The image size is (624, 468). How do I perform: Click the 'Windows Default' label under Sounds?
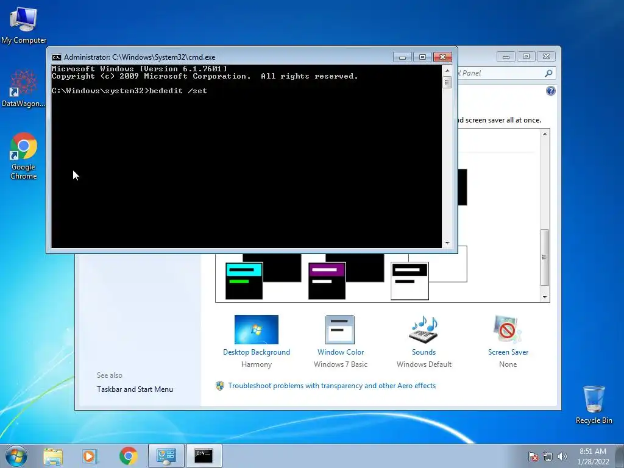[424, 364]
